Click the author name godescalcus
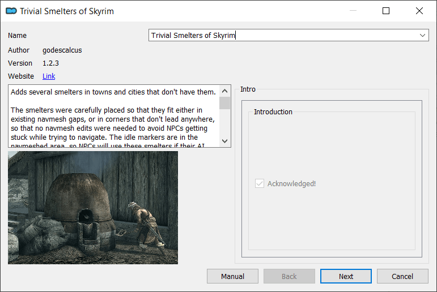This screenshot has height=292, width=437. (x=62, y=50)
